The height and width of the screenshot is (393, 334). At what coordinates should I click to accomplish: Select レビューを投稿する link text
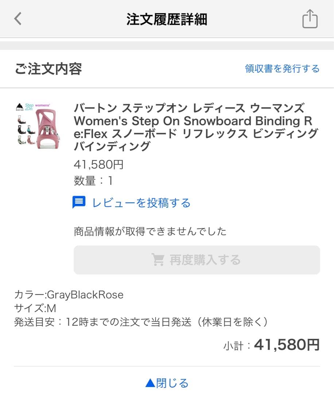pyautogui.click(x=141, y=203)
